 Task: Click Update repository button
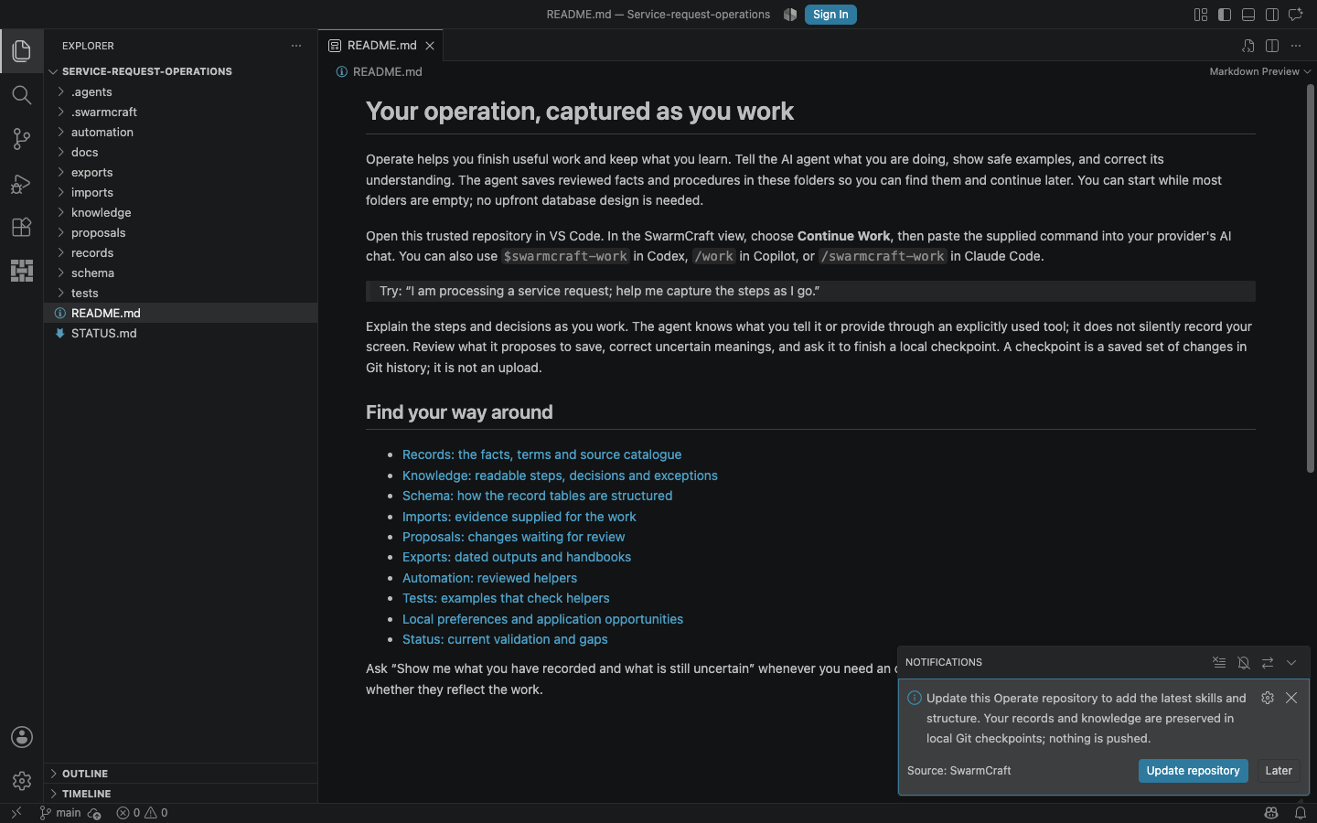coord(1193,771)
